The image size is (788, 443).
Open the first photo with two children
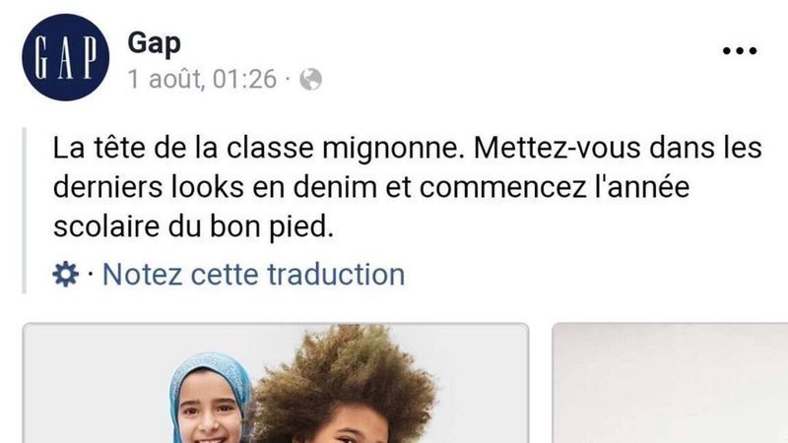click(x=276, y=383)
